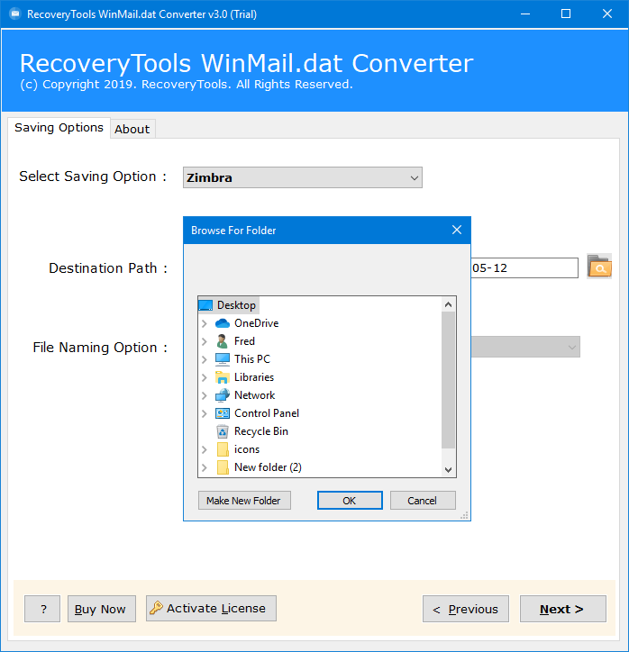Expand the Network node
This screenshot has width=629, height=652.
tap(205, 395)
